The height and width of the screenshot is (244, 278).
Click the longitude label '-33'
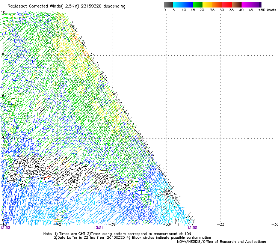click(221, 224)
